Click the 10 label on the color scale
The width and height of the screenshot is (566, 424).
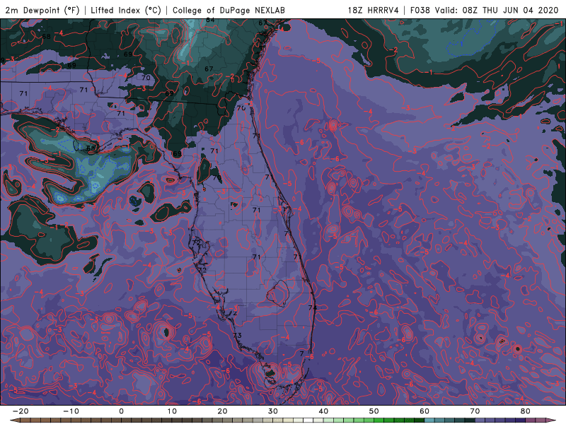pyautogui.click(x=172, y=411)
